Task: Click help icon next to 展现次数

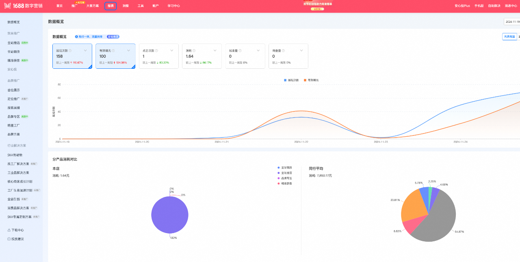Action: (70, 51)
